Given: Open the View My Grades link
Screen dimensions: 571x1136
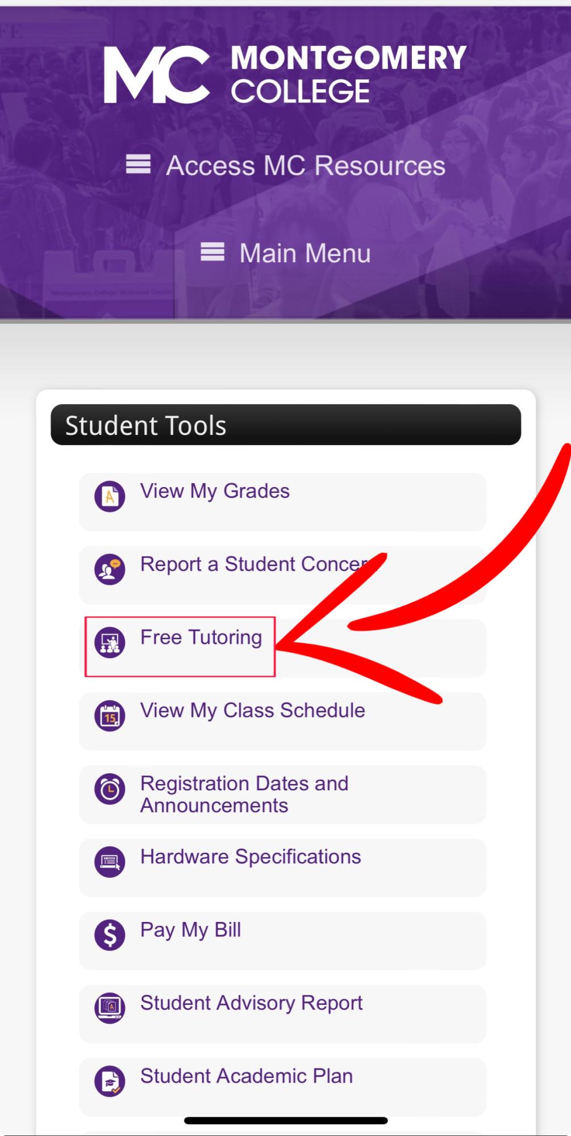Looking at the screenshot, I should 215,491.
